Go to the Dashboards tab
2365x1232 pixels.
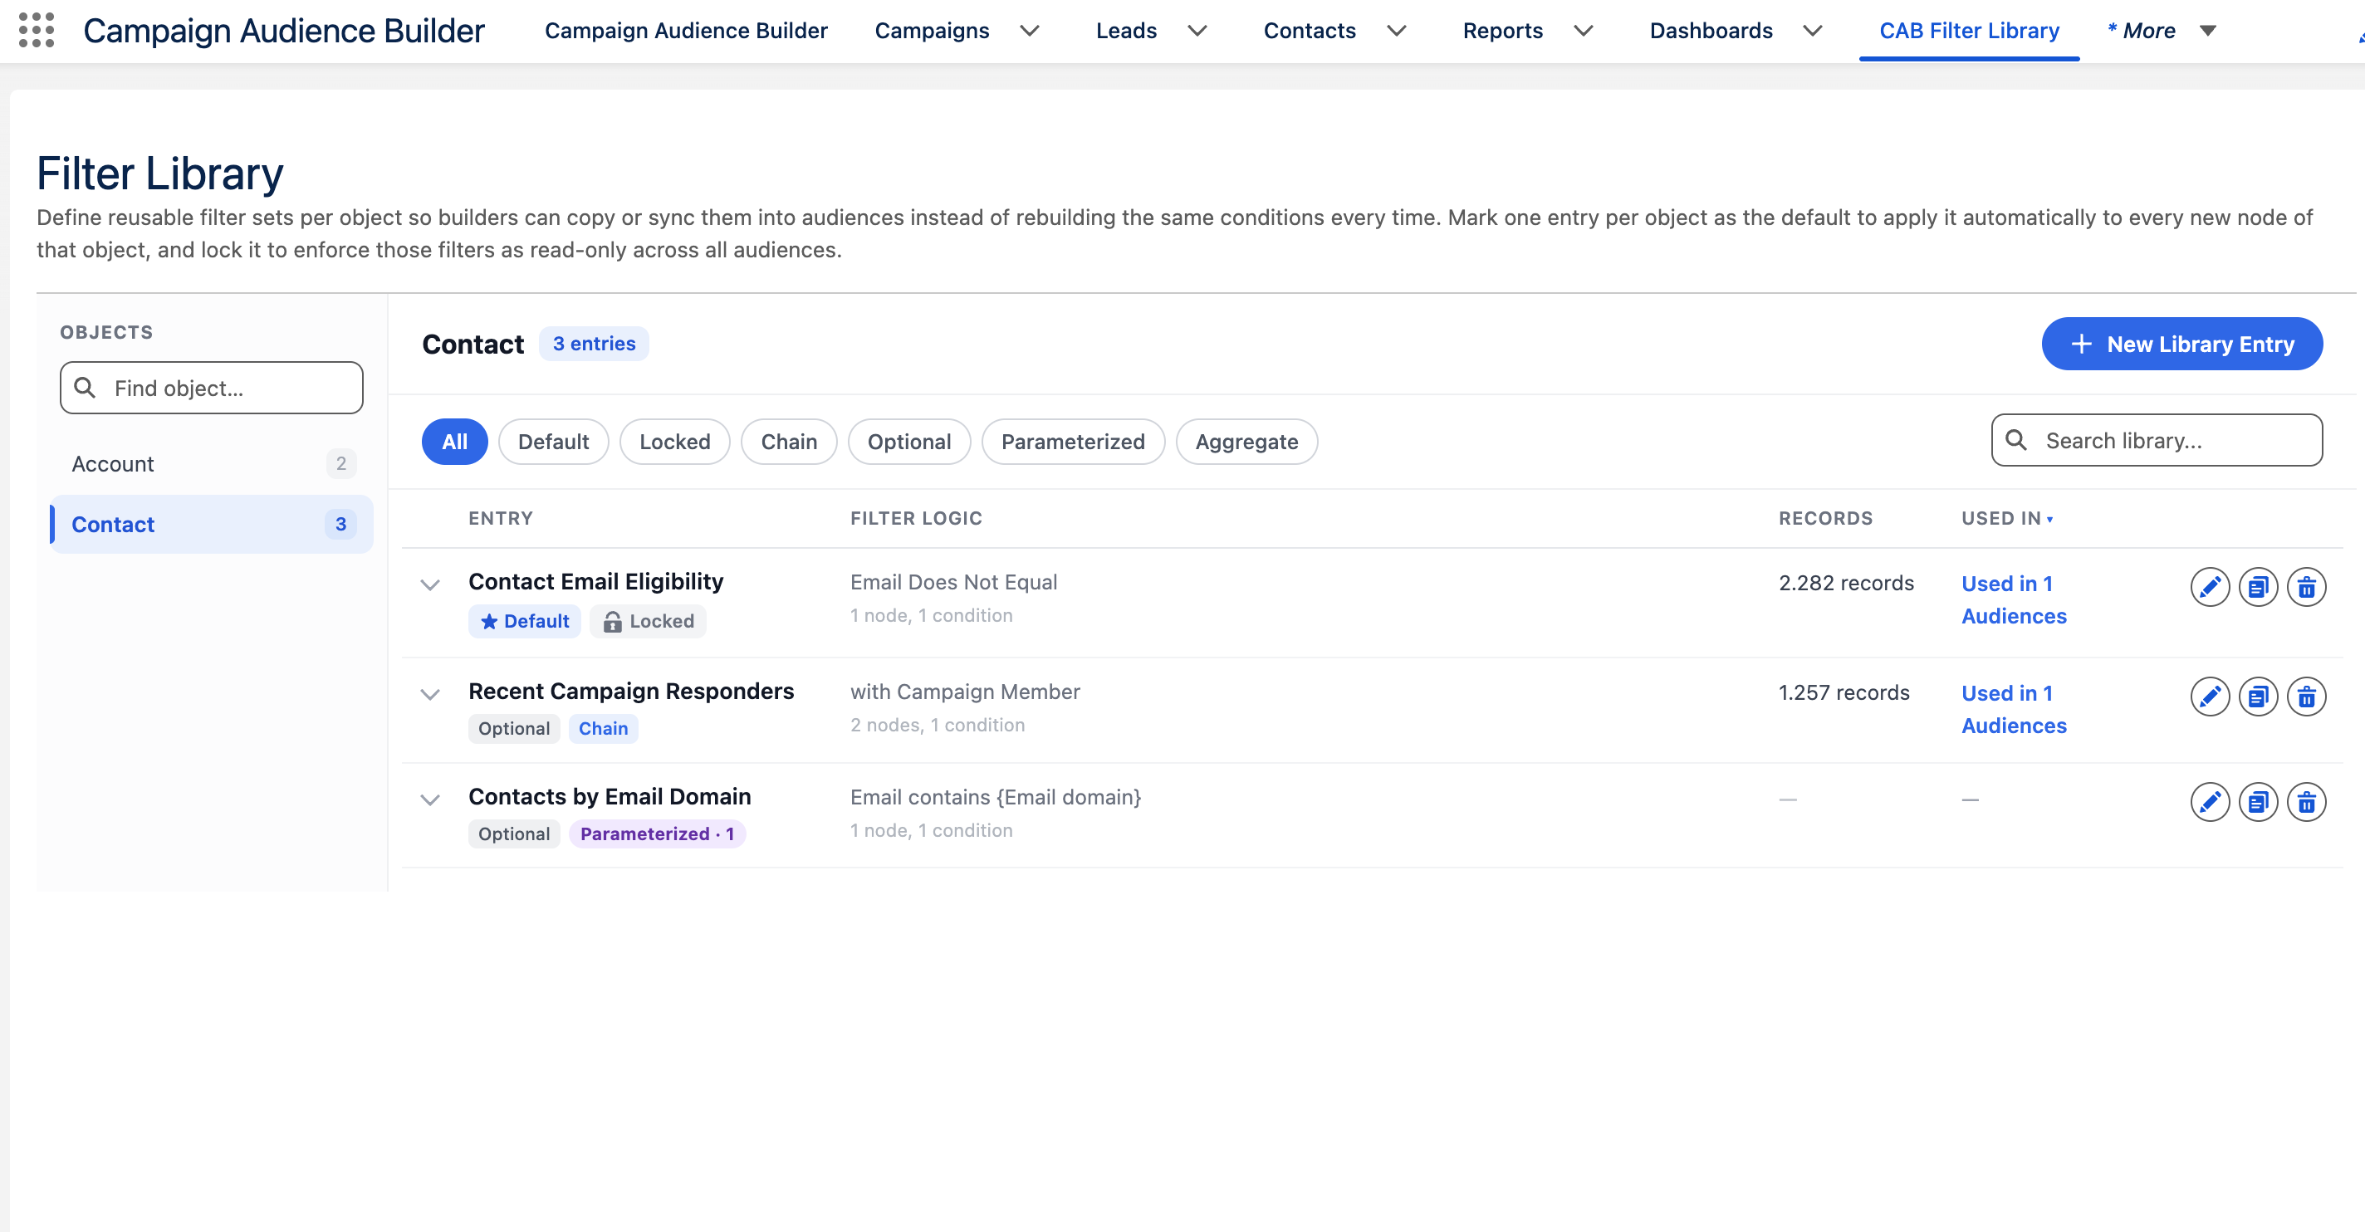tap(1711, 30)
